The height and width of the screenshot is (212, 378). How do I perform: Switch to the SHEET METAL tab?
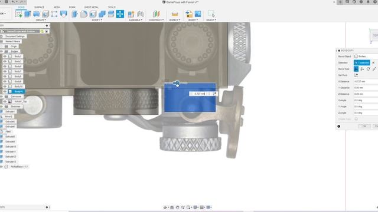(x=92, y=8)
